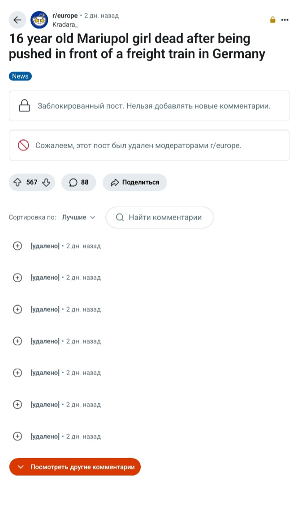Click Посмотреть другие комментарии button
298x512 pixels.
click(75, 467)
